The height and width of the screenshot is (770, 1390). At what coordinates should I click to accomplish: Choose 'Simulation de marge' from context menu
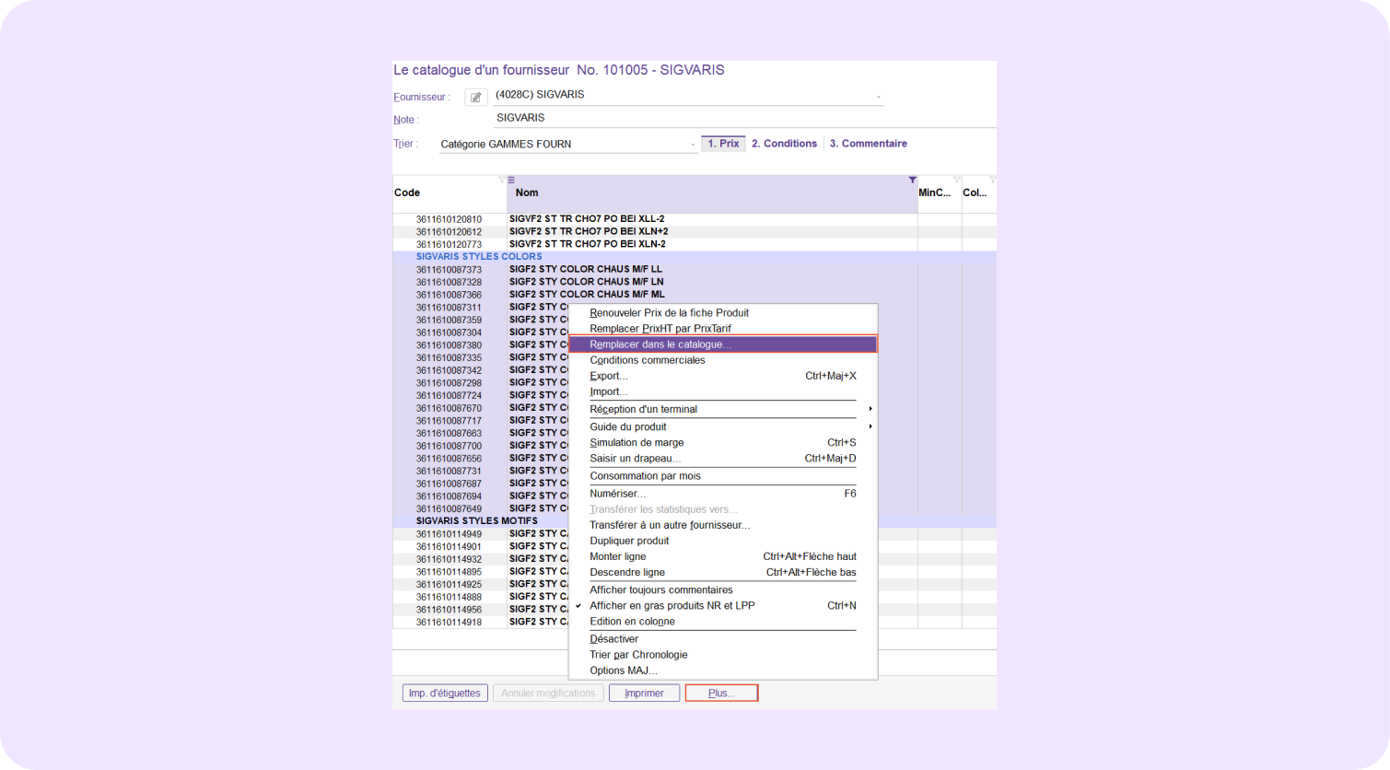point(637,443)
